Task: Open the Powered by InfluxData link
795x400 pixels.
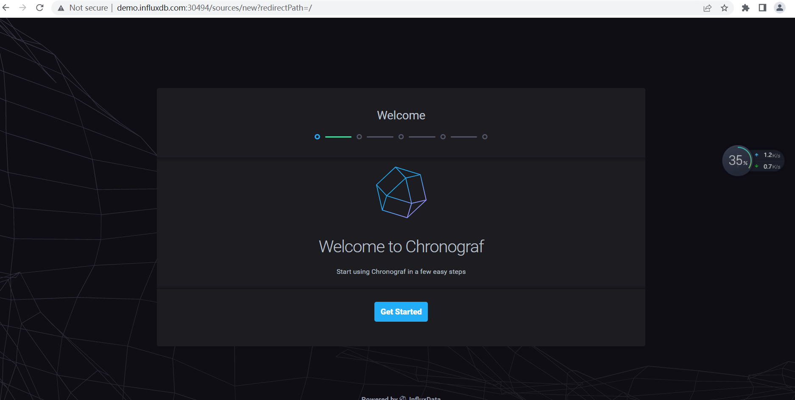Action: [x=401, y=398]
